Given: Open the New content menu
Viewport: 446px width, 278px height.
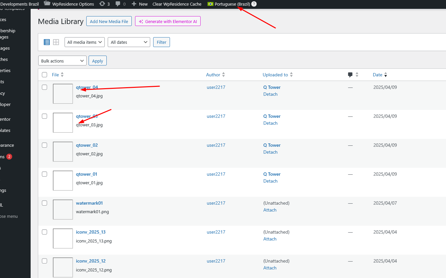Looking at the screenshot, I should [140, 4].
